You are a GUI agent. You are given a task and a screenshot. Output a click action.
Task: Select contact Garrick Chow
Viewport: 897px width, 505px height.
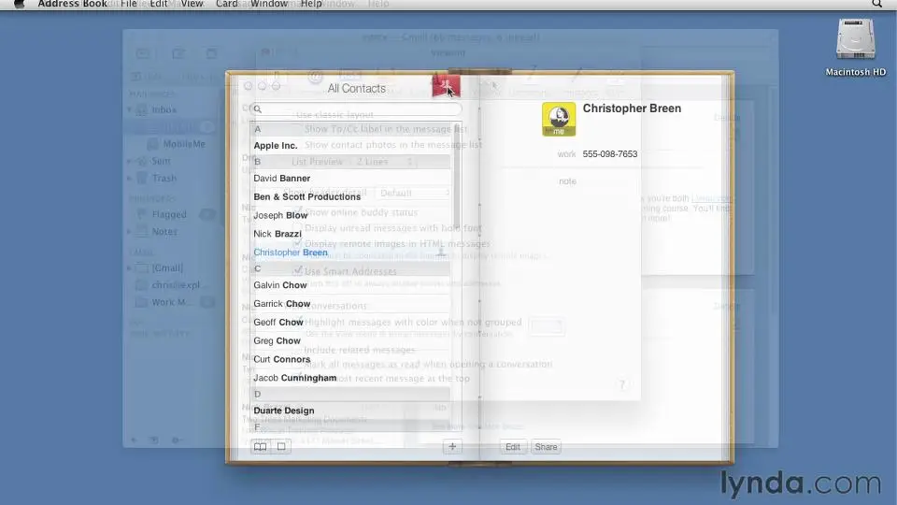pos(282,303)
